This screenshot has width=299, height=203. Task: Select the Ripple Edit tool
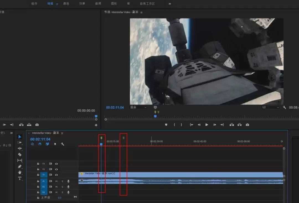[20, 148]
